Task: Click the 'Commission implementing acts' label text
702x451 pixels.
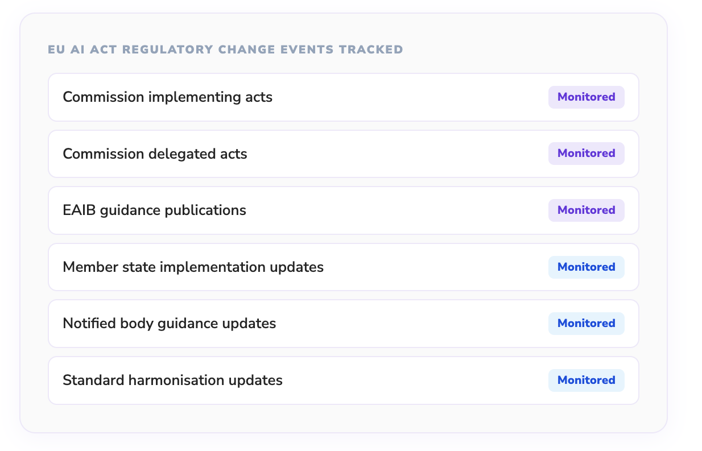Action: click(167, 97)
